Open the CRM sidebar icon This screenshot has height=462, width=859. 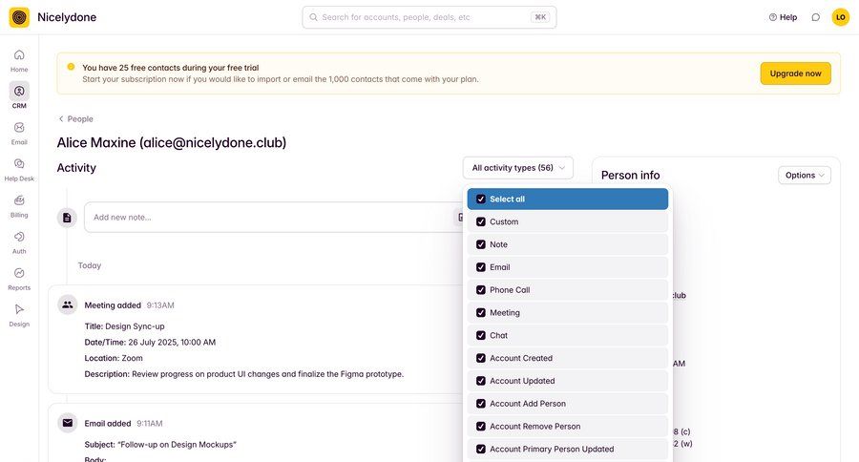(x=19, y=91)
